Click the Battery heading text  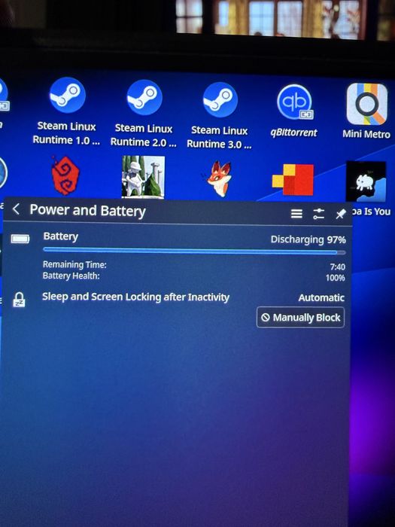point(61,236)
